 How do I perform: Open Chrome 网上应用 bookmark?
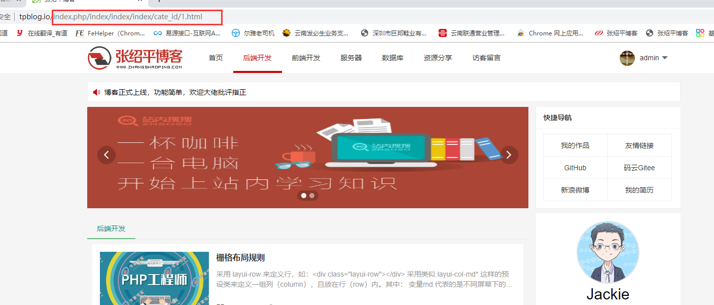(550, 33)
